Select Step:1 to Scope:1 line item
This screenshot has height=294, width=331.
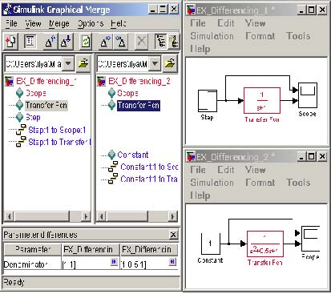click(57, 130)
